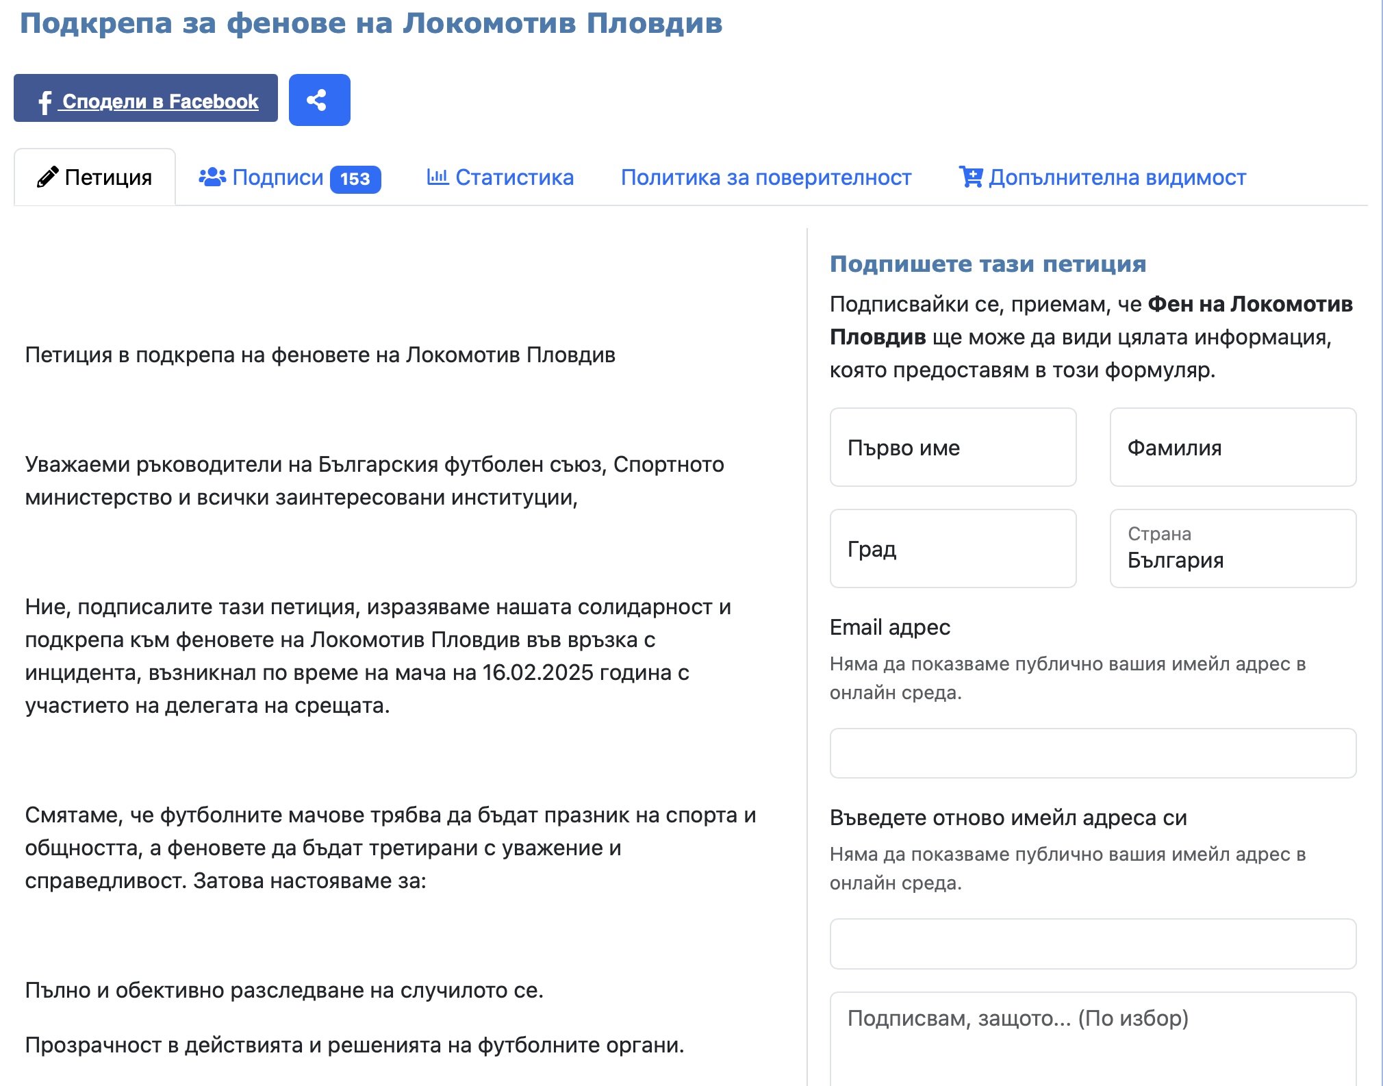The height and width of the screenshot is (1086, 1383).
Task: Click the repeat email address input field
Action: (x=1093, y=944)
